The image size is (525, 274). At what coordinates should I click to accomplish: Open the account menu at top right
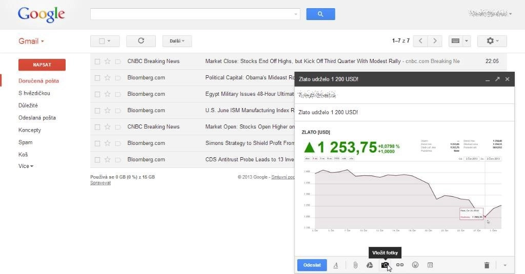click(x=490, y=14)
